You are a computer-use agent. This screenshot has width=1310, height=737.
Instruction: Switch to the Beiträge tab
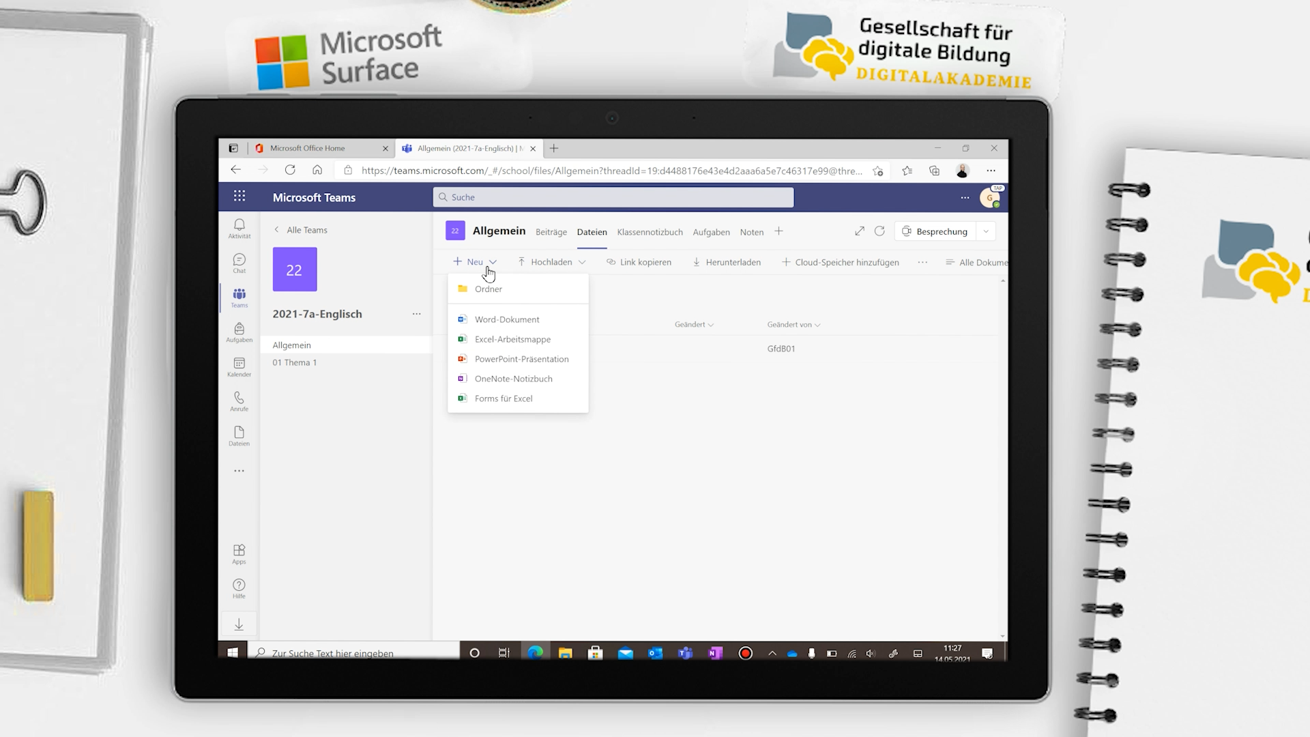click(551, 232)
